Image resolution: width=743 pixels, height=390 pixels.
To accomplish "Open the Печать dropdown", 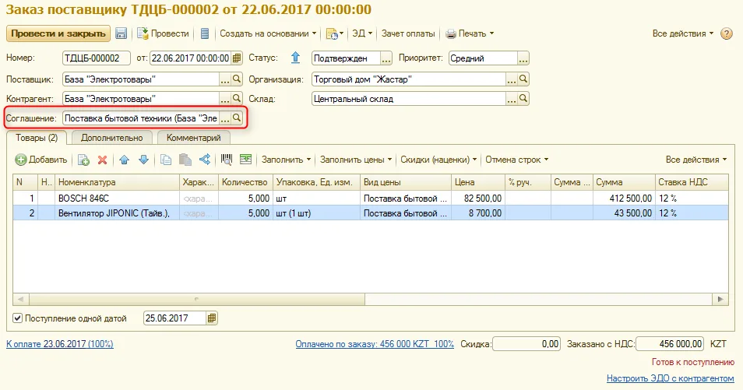I will 470,33.
